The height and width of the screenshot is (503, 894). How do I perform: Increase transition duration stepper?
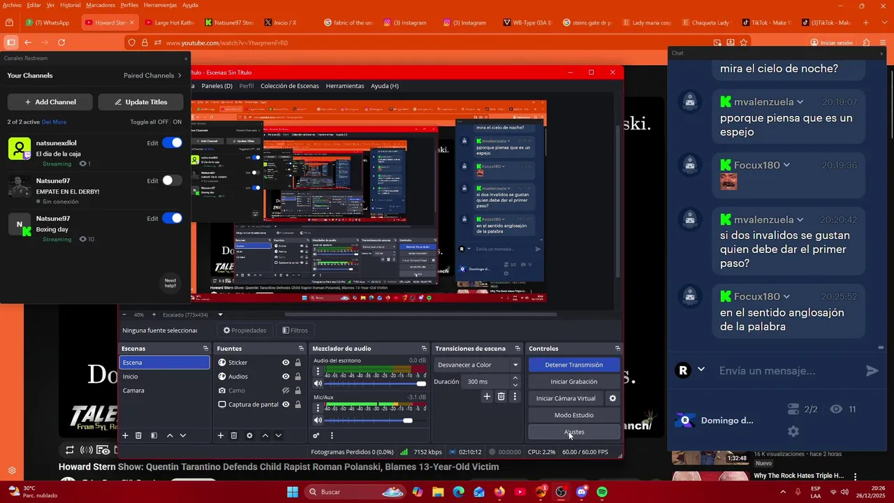pyautogui.click(x=515, y=378)
